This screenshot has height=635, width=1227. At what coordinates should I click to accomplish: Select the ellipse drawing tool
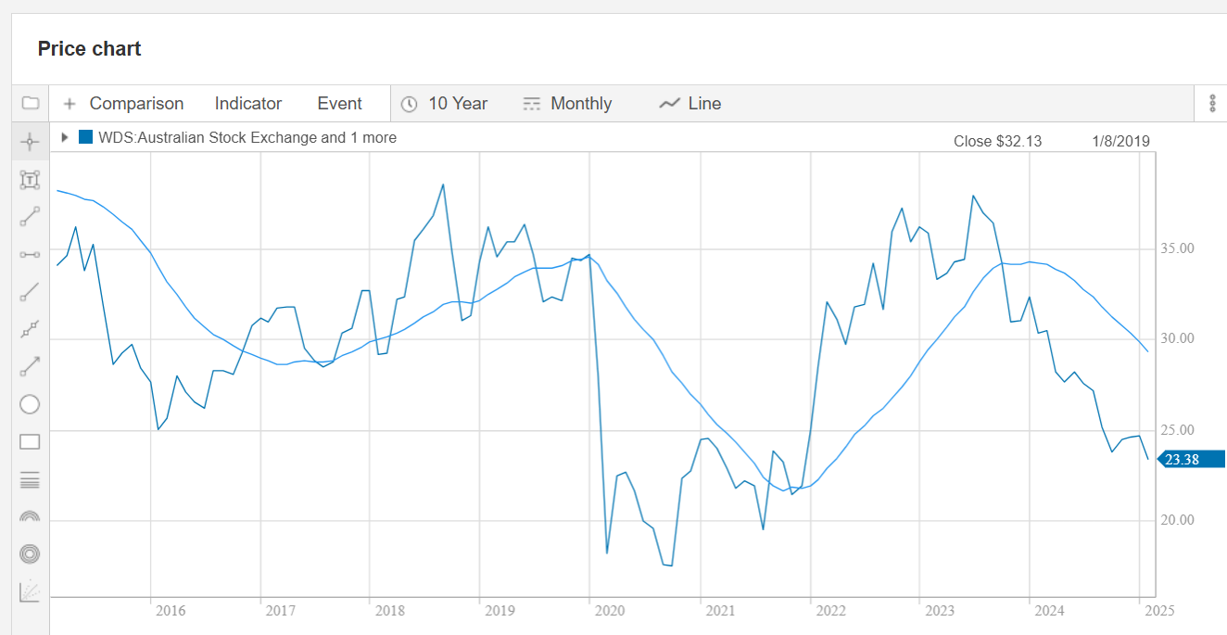pos(30,404)
